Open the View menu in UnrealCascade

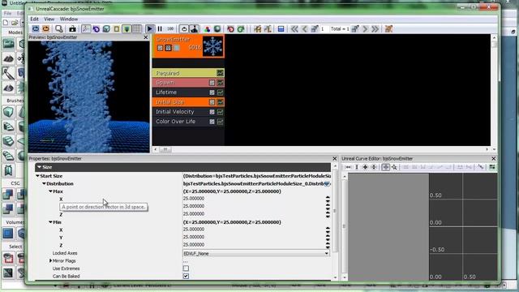pos(49,19)
